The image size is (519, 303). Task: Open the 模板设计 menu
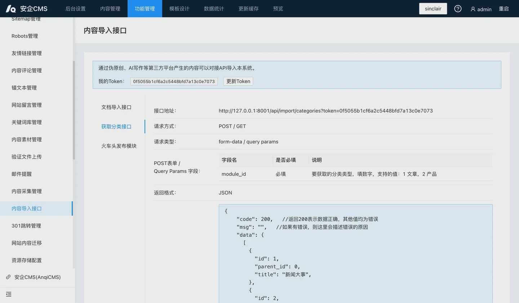[x=179, y=9]
